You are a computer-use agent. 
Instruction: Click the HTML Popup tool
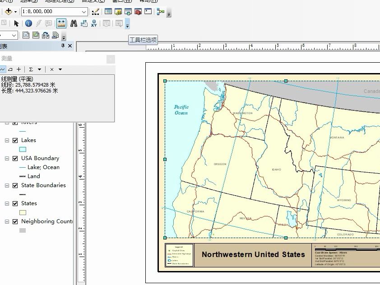coord(48,23)
